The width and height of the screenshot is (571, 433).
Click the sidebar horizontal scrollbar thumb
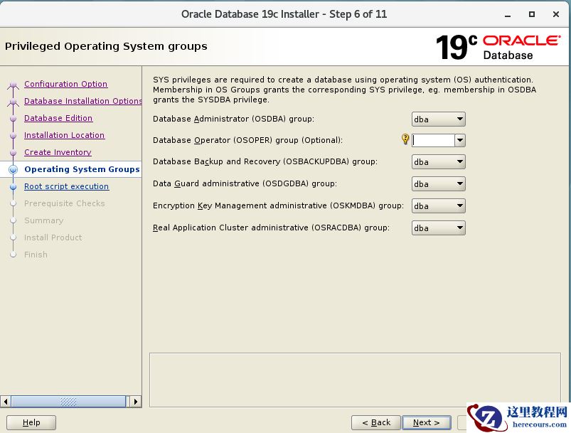point(68,402)
